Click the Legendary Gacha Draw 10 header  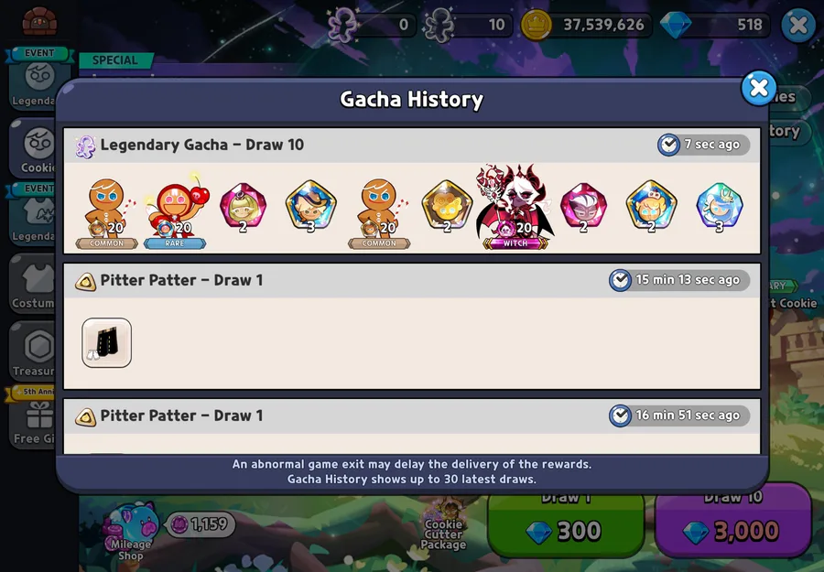coord(201,145)
